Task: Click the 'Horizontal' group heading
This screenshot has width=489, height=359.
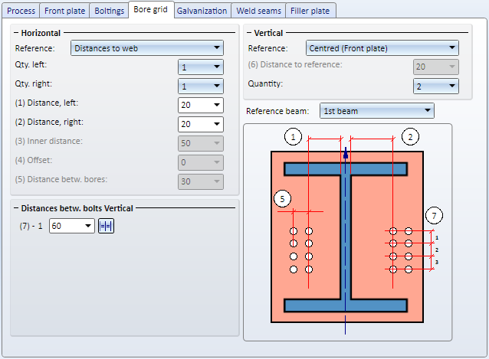Action: coord(41,33)
